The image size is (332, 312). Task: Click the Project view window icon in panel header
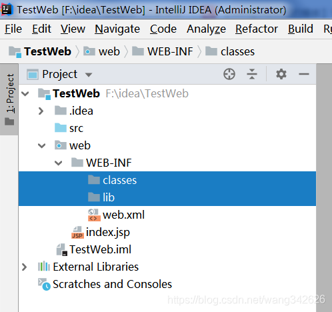click(33, 74)
